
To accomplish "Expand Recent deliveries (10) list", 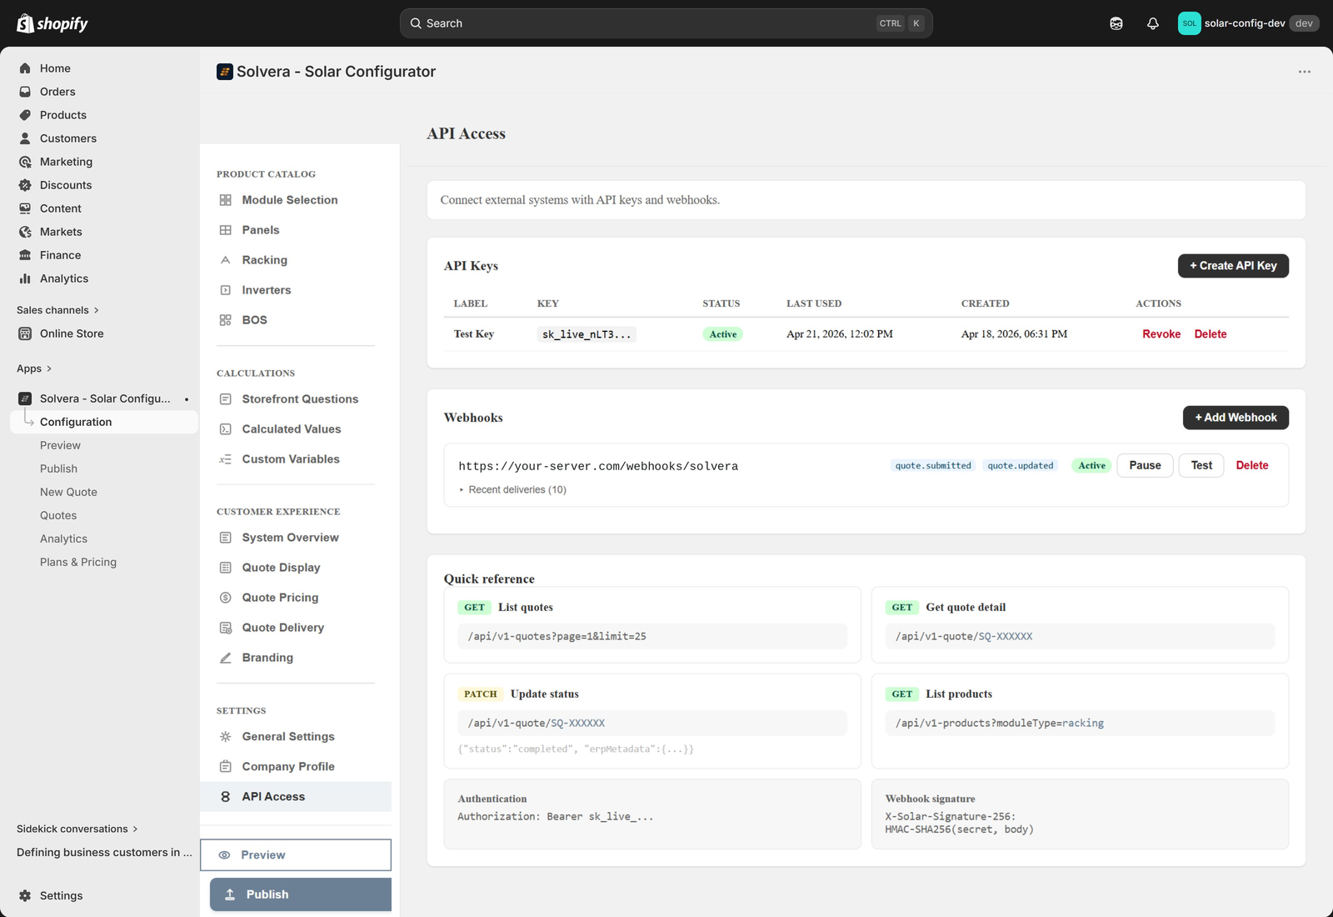I will coord(512,489).
